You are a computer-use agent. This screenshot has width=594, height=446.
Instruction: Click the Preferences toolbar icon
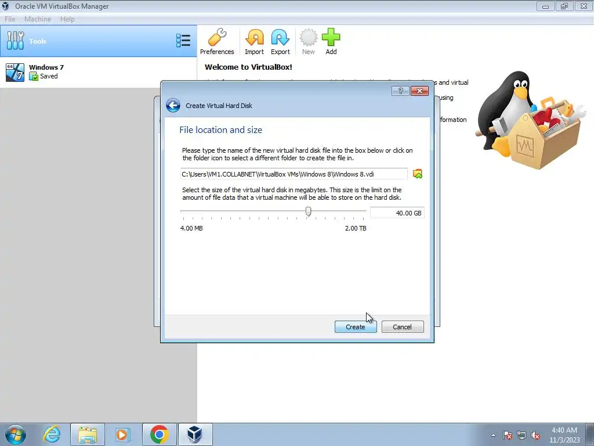pyautogui.click(x=217, y=41)
